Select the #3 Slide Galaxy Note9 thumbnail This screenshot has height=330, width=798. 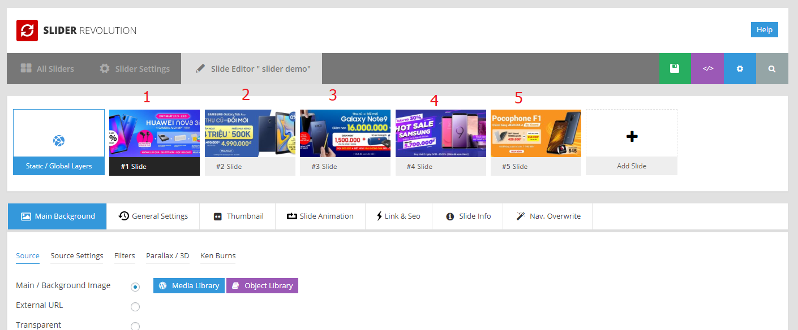click(x=345, y=142)
